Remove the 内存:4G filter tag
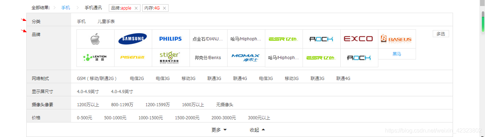The image size is (485, 137). [164, 8]
